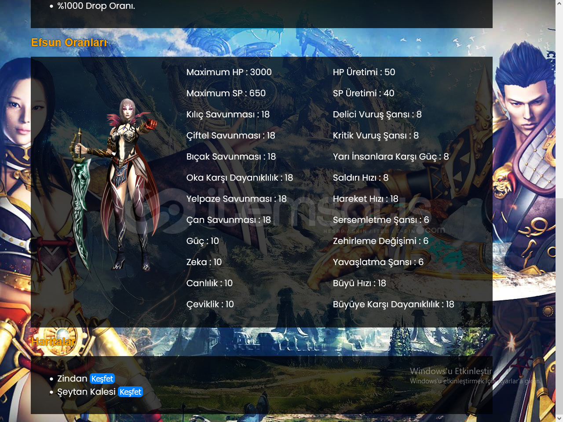Click the scrollbar down arrow
The width and height of the screenshot is (563, 422).
(559, 418)
